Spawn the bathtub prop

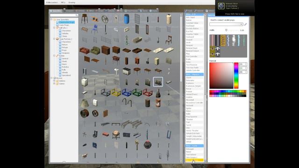(x=137, y=40)
